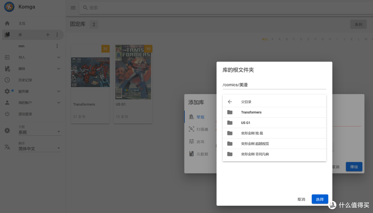Image resolution: width=373 pixels, height=213 pixels.
Task: Expand the 我的账户 sidebar section
Action: pyautogui.click(x=58, y=103)
